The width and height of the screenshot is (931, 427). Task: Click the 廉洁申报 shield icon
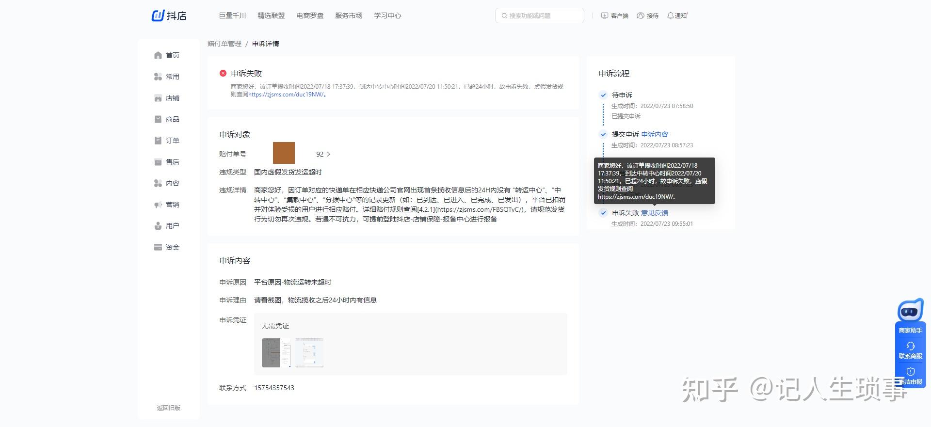(910, 371)
